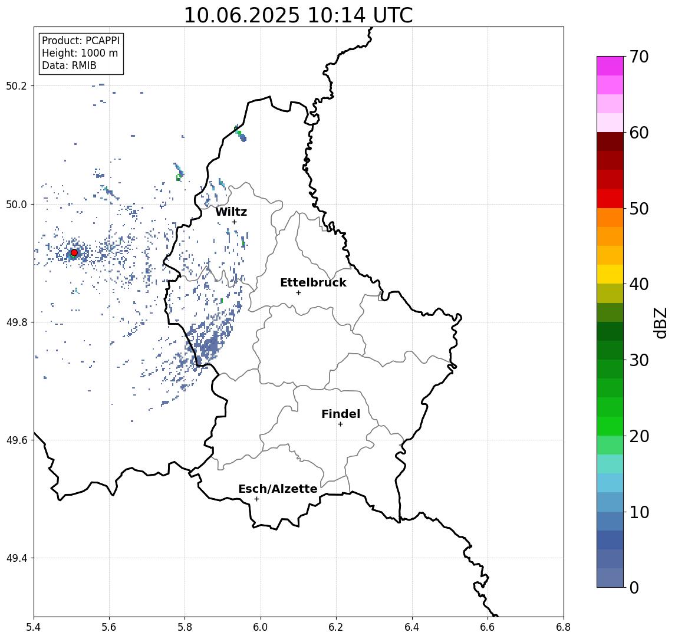Click the colorbar tick label 60
The height and width of the screenshot is (639, 675).
(x=639, y=133)
